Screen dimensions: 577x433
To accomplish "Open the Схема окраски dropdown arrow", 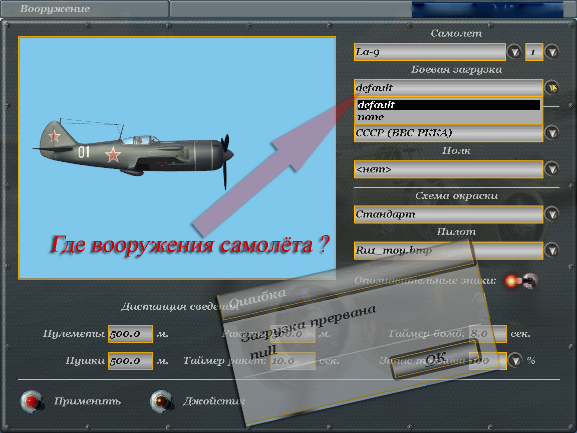I will (x=552, y=214).
